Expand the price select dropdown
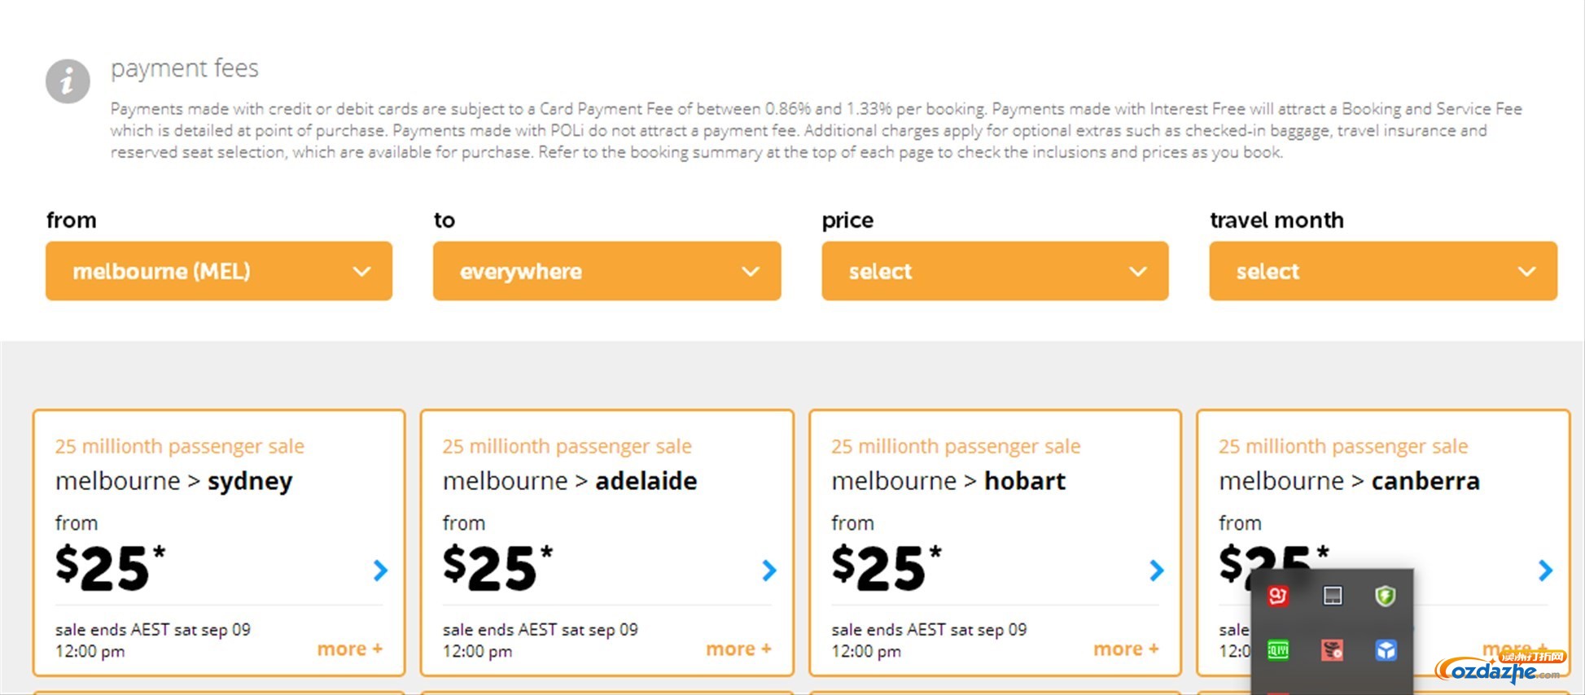The height and width of the screenshot is (695, 1585). coord(995,271)
